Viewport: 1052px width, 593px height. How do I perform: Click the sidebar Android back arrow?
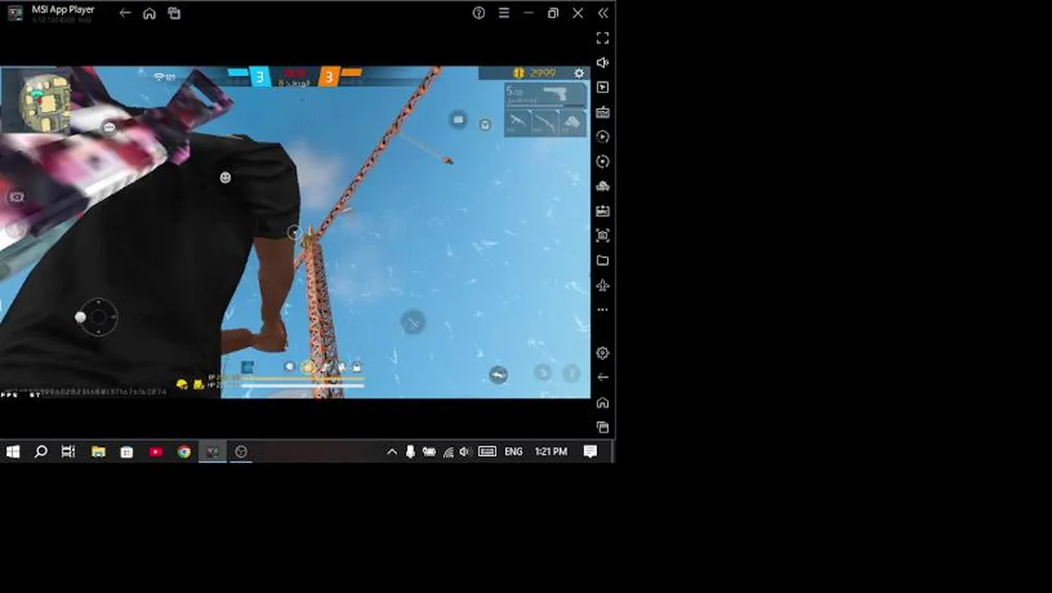click(x=602, y=377)
